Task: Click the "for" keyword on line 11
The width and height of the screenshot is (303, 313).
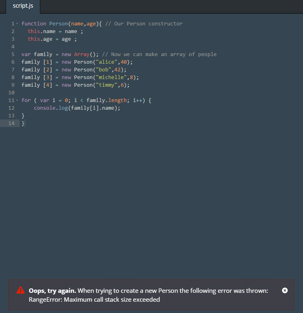Action: (26, 100)
